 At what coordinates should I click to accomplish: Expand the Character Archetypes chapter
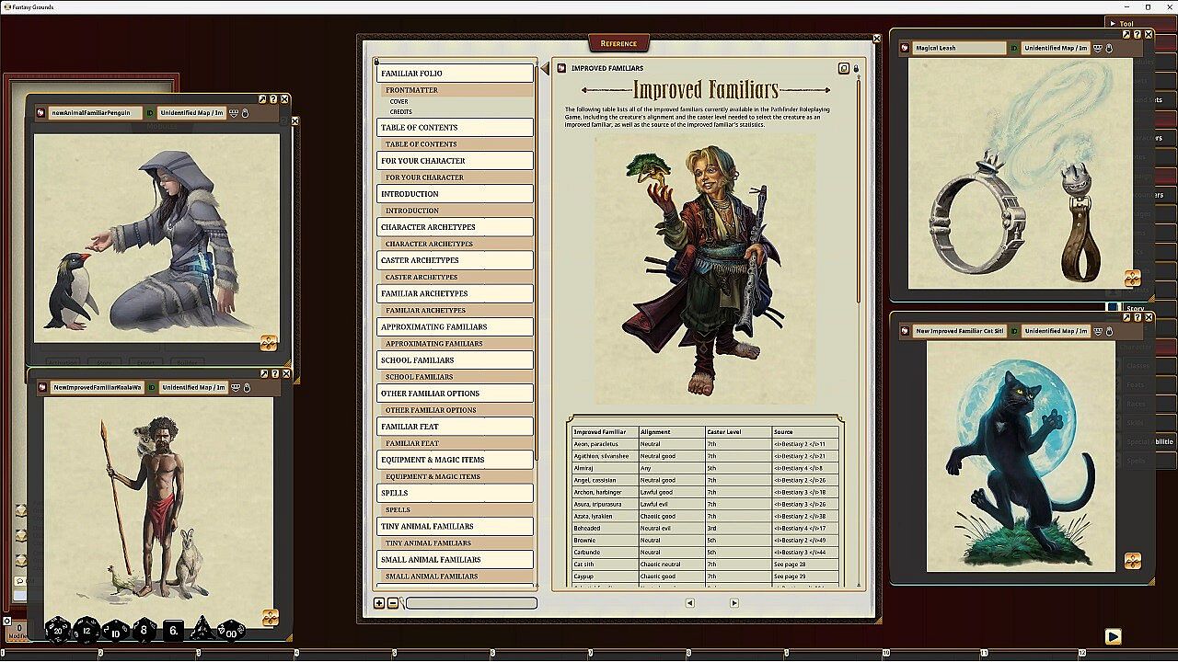tap(455, 227)
